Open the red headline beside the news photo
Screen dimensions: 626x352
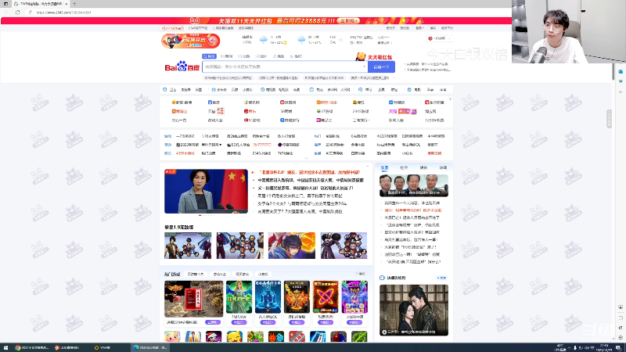pos(308,172)
